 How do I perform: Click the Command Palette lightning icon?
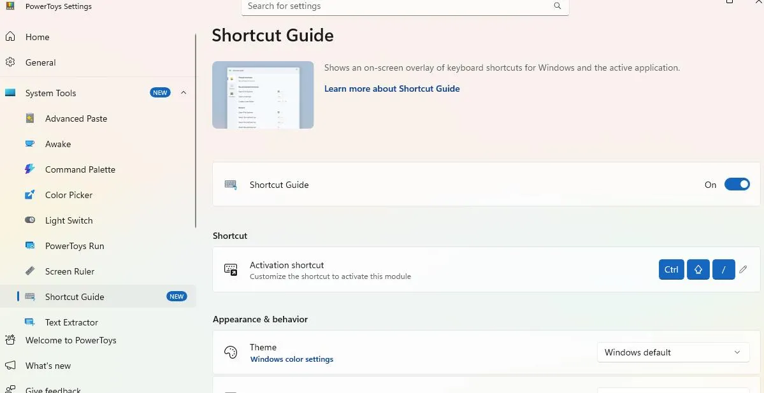click(x=30, y=169)
